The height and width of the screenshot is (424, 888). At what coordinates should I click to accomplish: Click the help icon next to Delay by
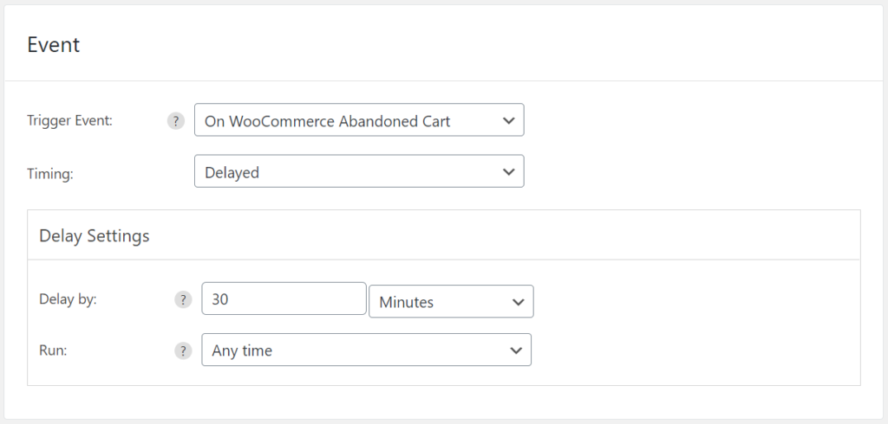point(183,299)
